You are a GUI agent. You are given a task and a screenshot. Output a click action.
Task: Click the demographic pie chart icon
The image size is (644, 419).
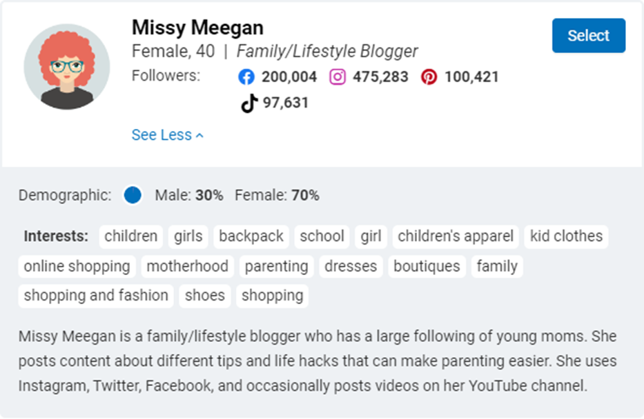pyautogui.click(x=133, y=195)
